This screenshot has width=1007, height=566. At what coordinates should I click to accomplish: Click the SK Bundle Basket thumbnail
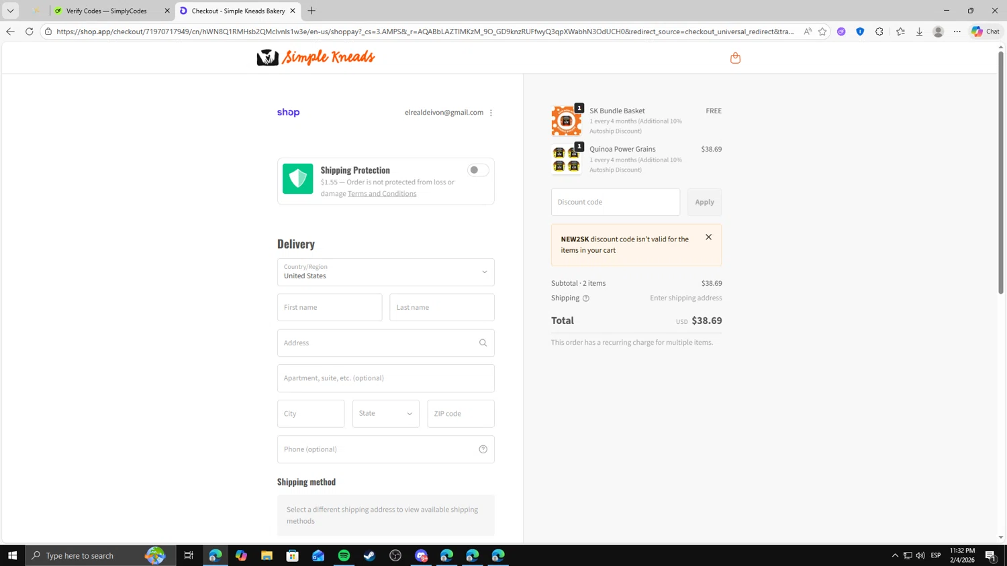click(566, 121)
